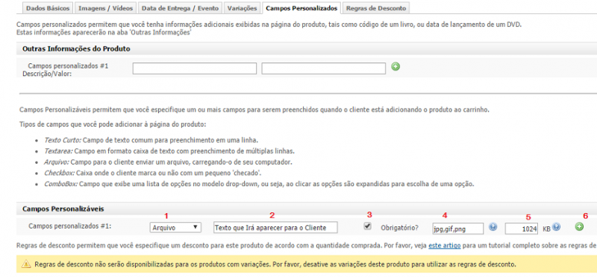Add another Campos Personalizáveis field with the green plus
Viewport: 597px width, 277px height.
click(x=579, y=227)
